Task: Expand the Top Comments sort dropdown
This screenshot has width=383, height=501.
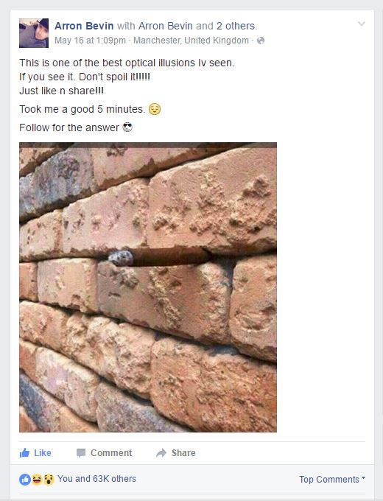Action: click(x=332, y=480)
